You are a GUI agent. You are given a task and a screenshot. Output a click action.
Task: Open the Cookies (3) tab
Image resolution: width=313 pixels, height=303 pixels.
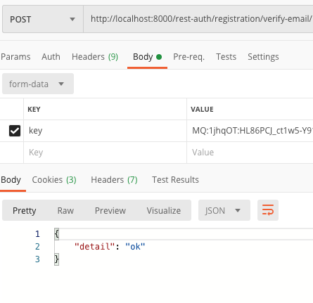54,180
